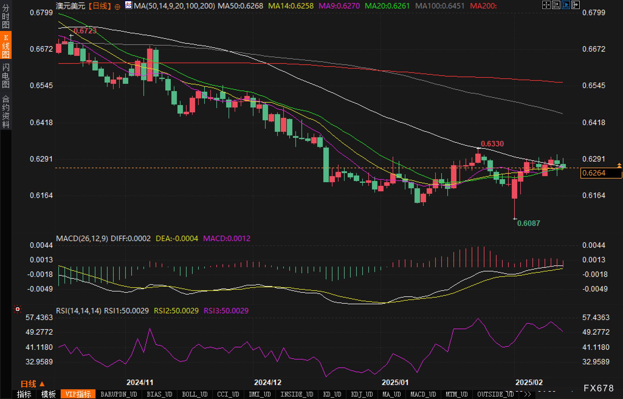
Task: Click the red alert dot beside the RSI panel
Action: pos(18,309)
